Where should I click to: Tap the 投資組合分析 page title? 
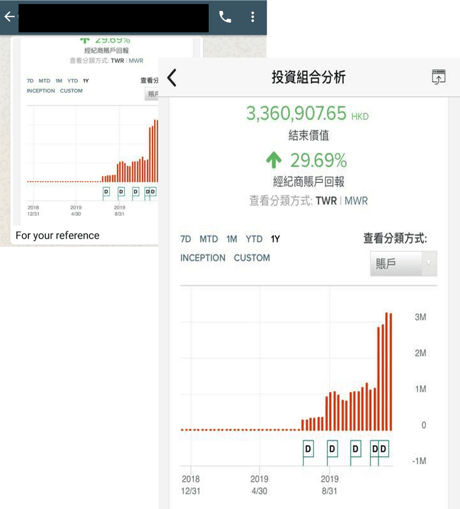pyautogui.click(x=309, y=77)
